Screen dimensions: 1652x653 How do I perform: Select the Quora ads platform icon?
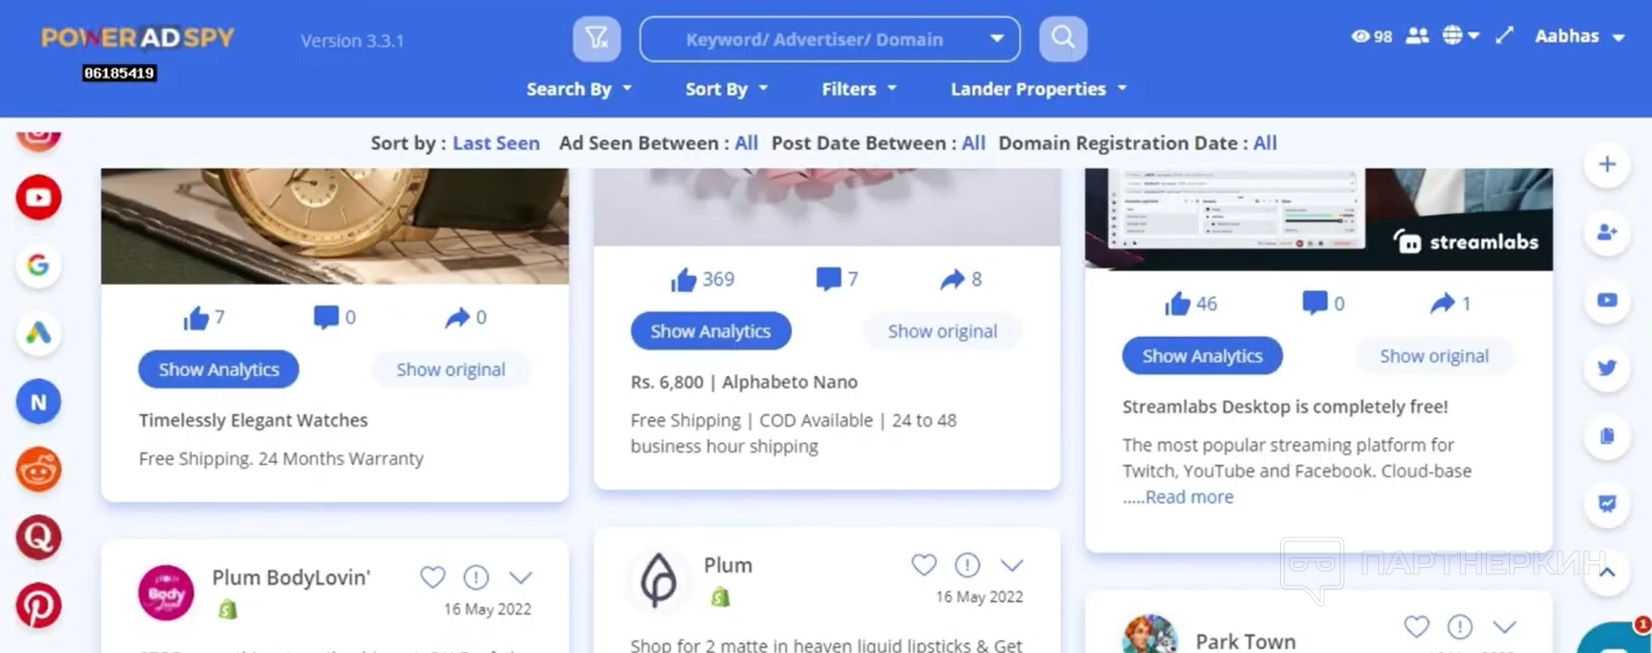click(39, 537)
